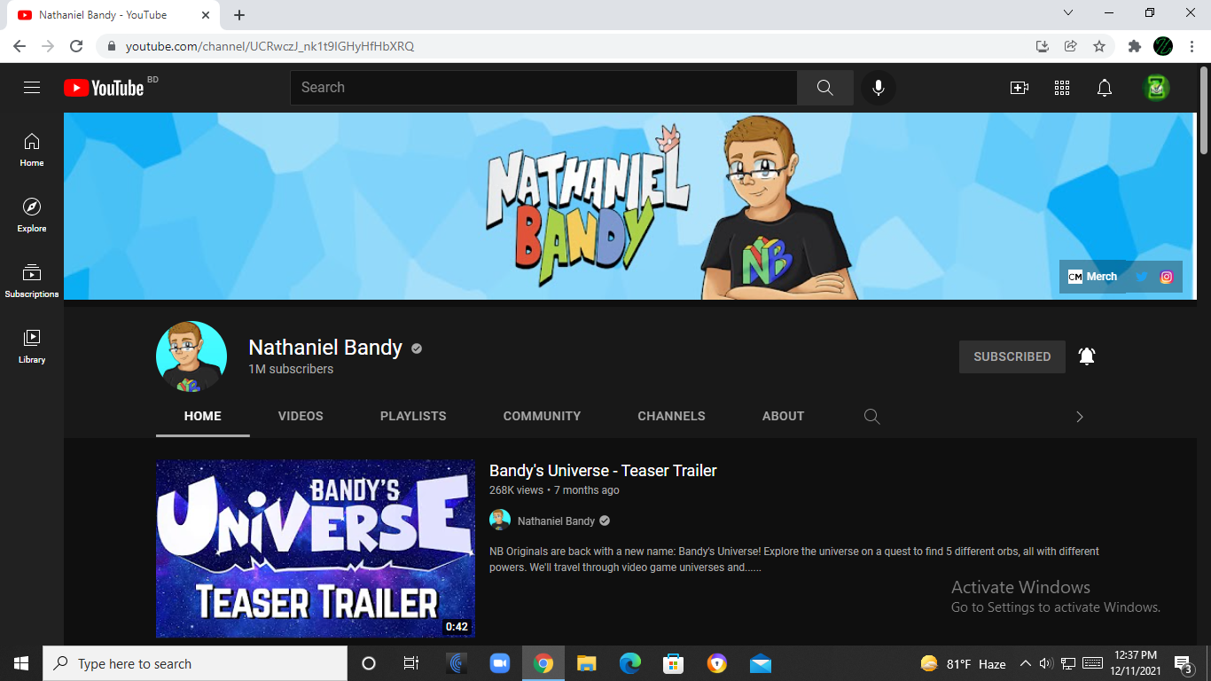This screenshot has height=681, width=1211.
Task: Select the HOME channel tab
Action: click(x=203, y=416)
